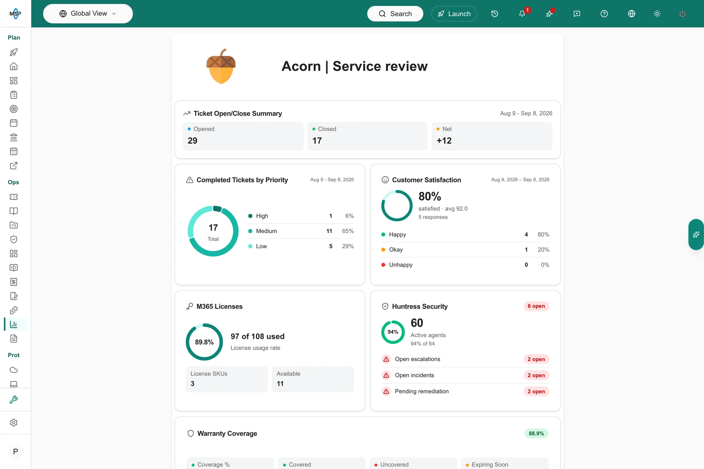Open the wrench tools icon
The width and height of the screenshot is (704, 469).
14,400
